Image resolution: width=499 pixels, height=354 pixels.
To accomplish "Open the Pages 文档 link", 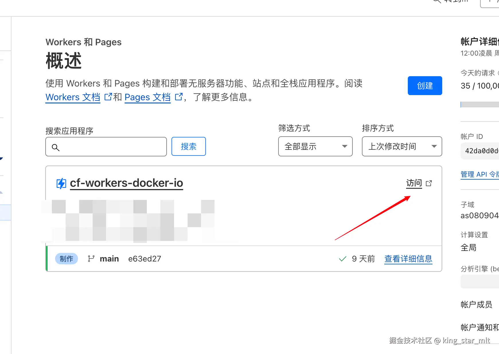I will coord(147,97).
